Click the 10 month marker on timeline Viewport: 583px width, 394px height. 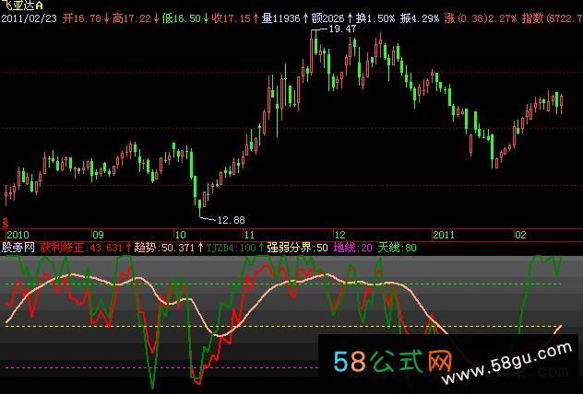tap(180, 235)
